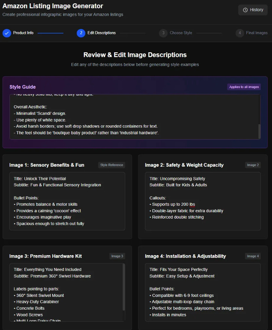Screen dimensions: 272x330
Task: Click 'Double-layer fabric for extra durability' callout
Action: pos(186,211)
